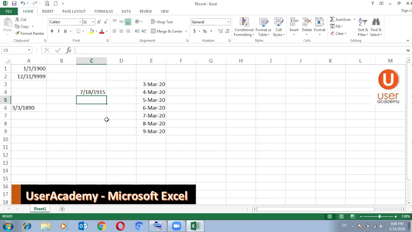Toggle underline formatting

(x=65, y=31)
